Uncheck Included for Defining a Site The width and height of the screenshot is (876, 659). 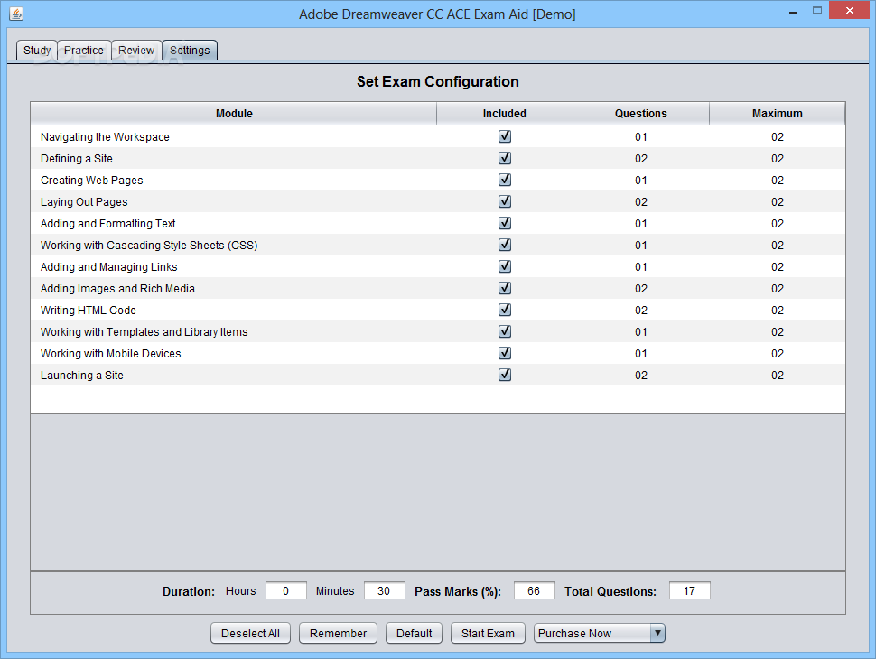tap(505, 158)
